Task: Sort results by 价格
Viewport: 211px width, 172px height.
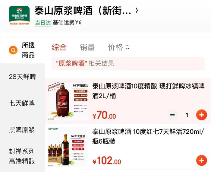Action: tap(115, 47)
